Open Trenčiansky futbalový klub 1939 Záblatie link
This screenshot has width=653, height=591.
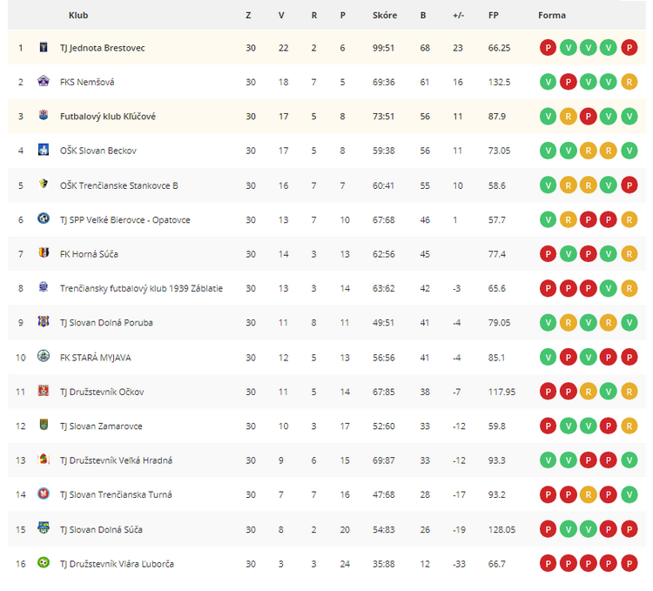[141, 288]
